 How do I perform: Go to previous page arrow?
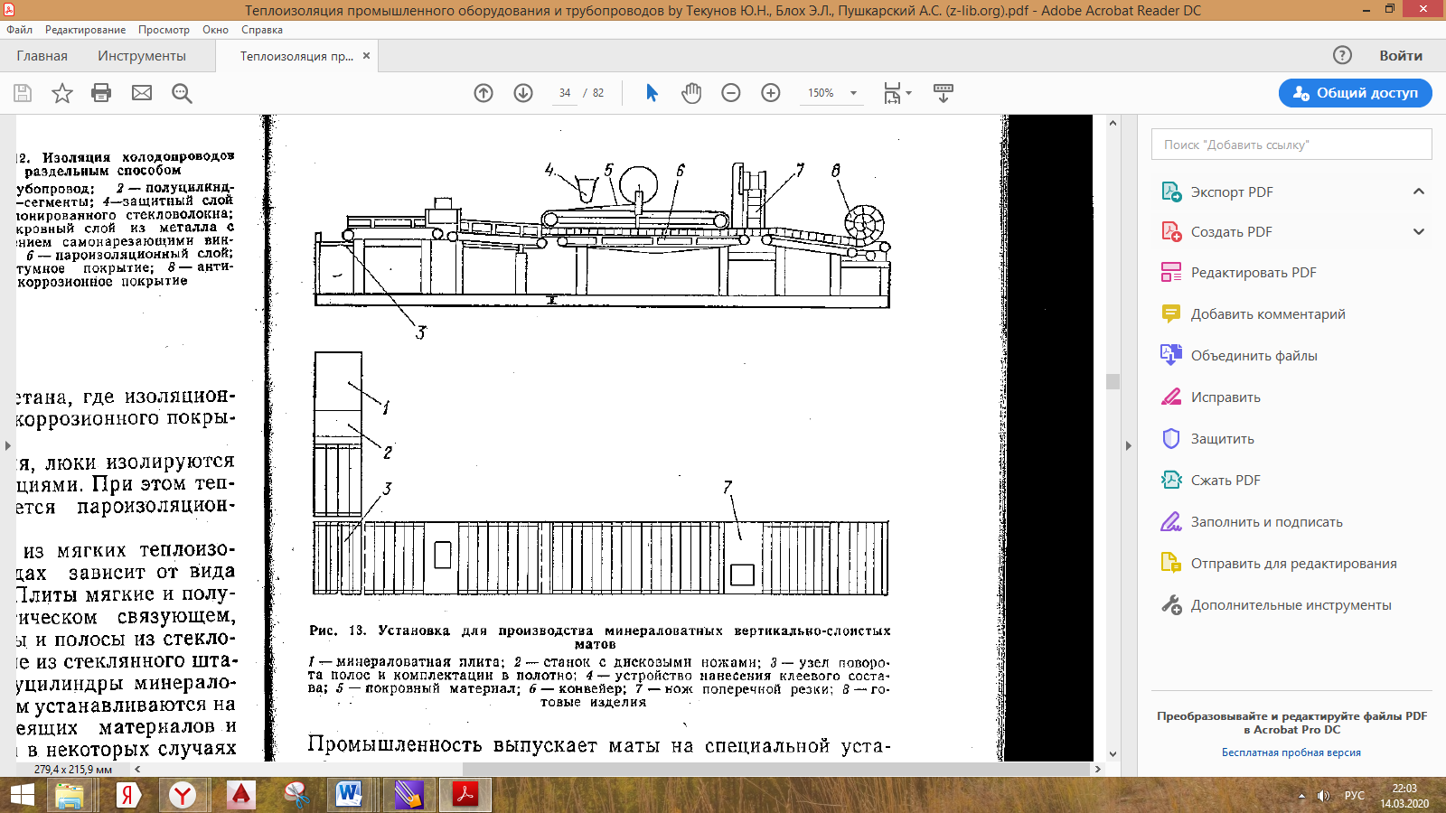coord(484,93)
